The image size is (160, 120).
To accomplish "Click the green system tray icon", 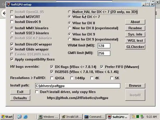I will (x=138, y=117).
